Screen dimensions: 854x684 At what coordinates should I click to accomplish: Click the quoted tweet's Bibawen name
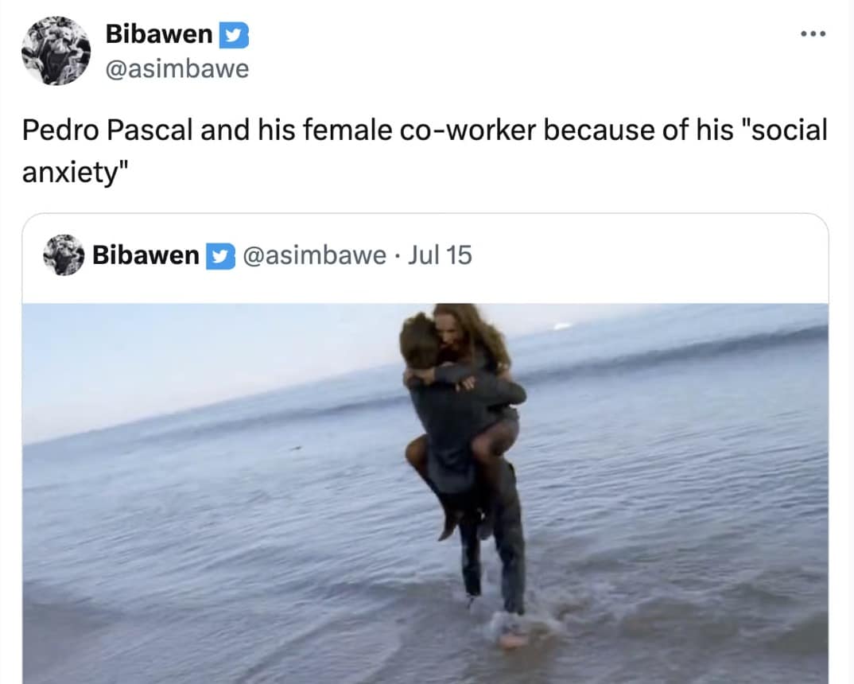146,255
